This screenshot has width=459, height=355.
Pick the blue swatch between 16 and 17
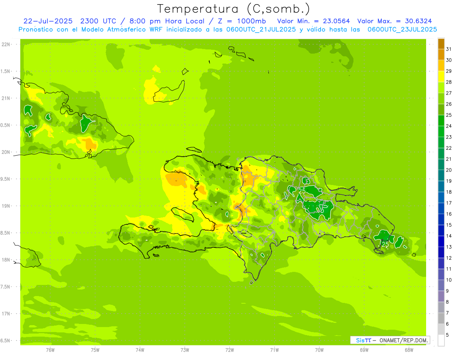pos(441,208)
